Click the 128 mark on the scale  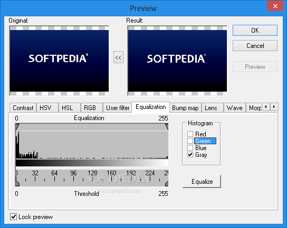[x=92, y=173]
